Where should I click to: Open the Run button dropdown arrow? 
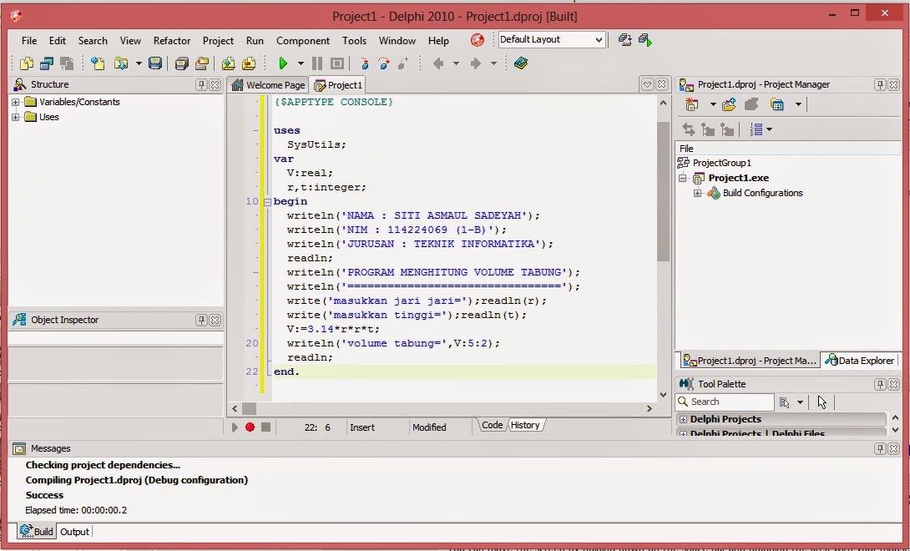[x=301, y=63]
